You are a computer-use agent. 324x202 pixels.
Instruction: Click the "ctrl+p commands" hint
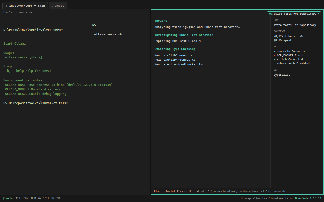273,191
